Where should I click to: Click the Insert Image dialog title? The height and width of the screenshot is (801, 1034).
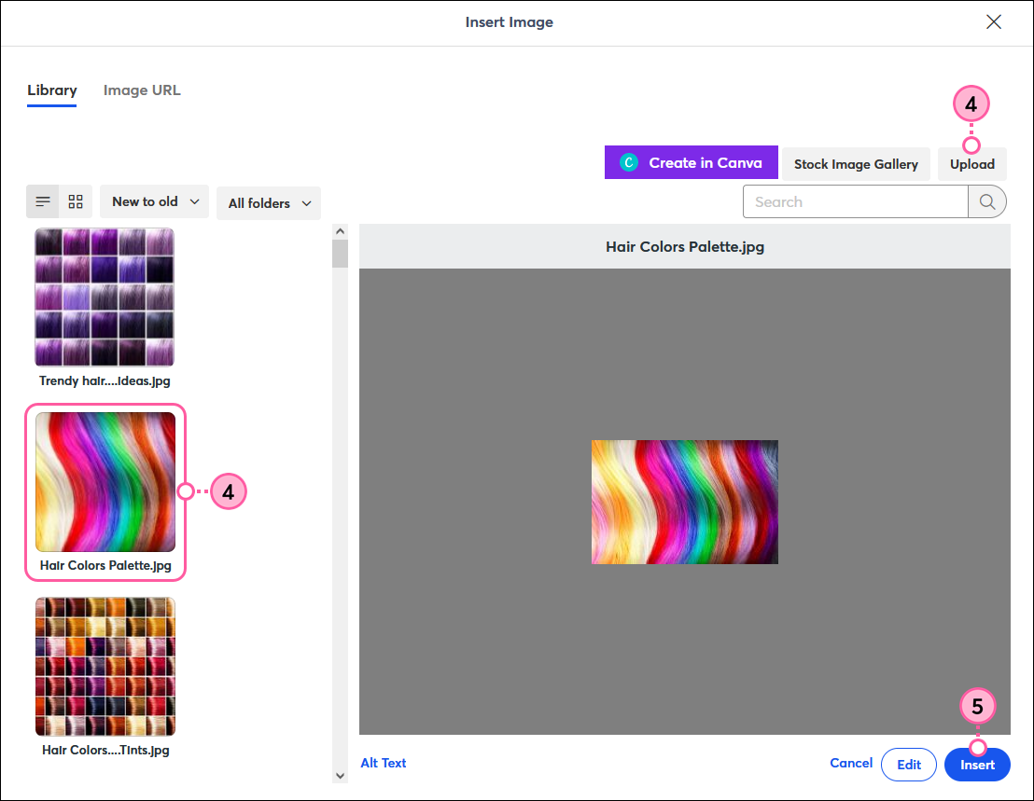(x=510, y=22)
